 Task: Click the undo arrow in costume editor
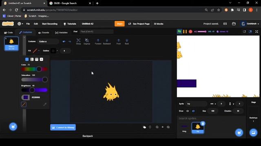pyautogui.click(x=64, y=41)
